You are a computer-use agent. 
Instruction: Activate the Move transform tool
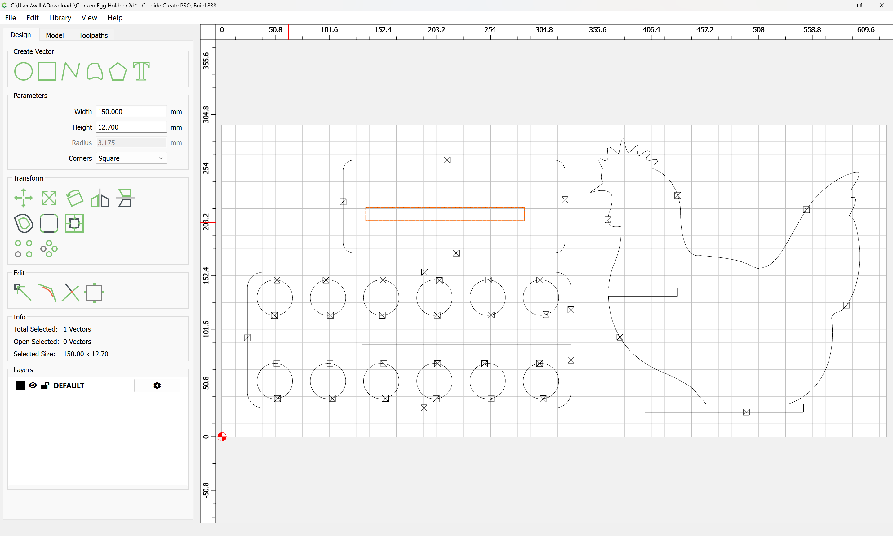[x=24, y=198]
